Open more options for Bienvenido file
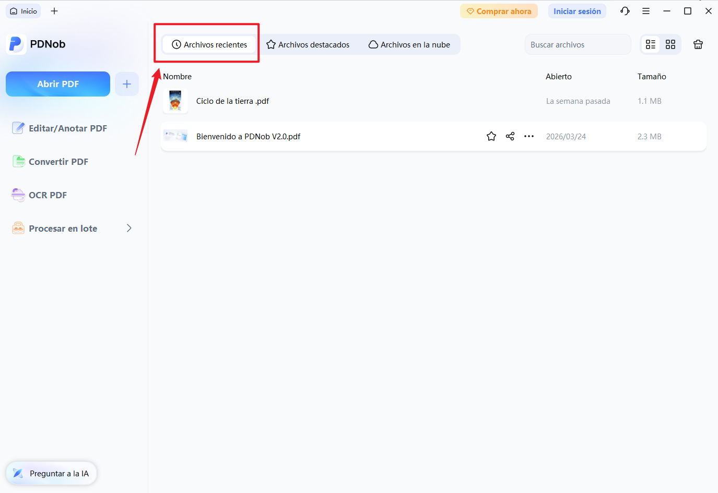Viewport: 718px width, 493px height. 529,136
